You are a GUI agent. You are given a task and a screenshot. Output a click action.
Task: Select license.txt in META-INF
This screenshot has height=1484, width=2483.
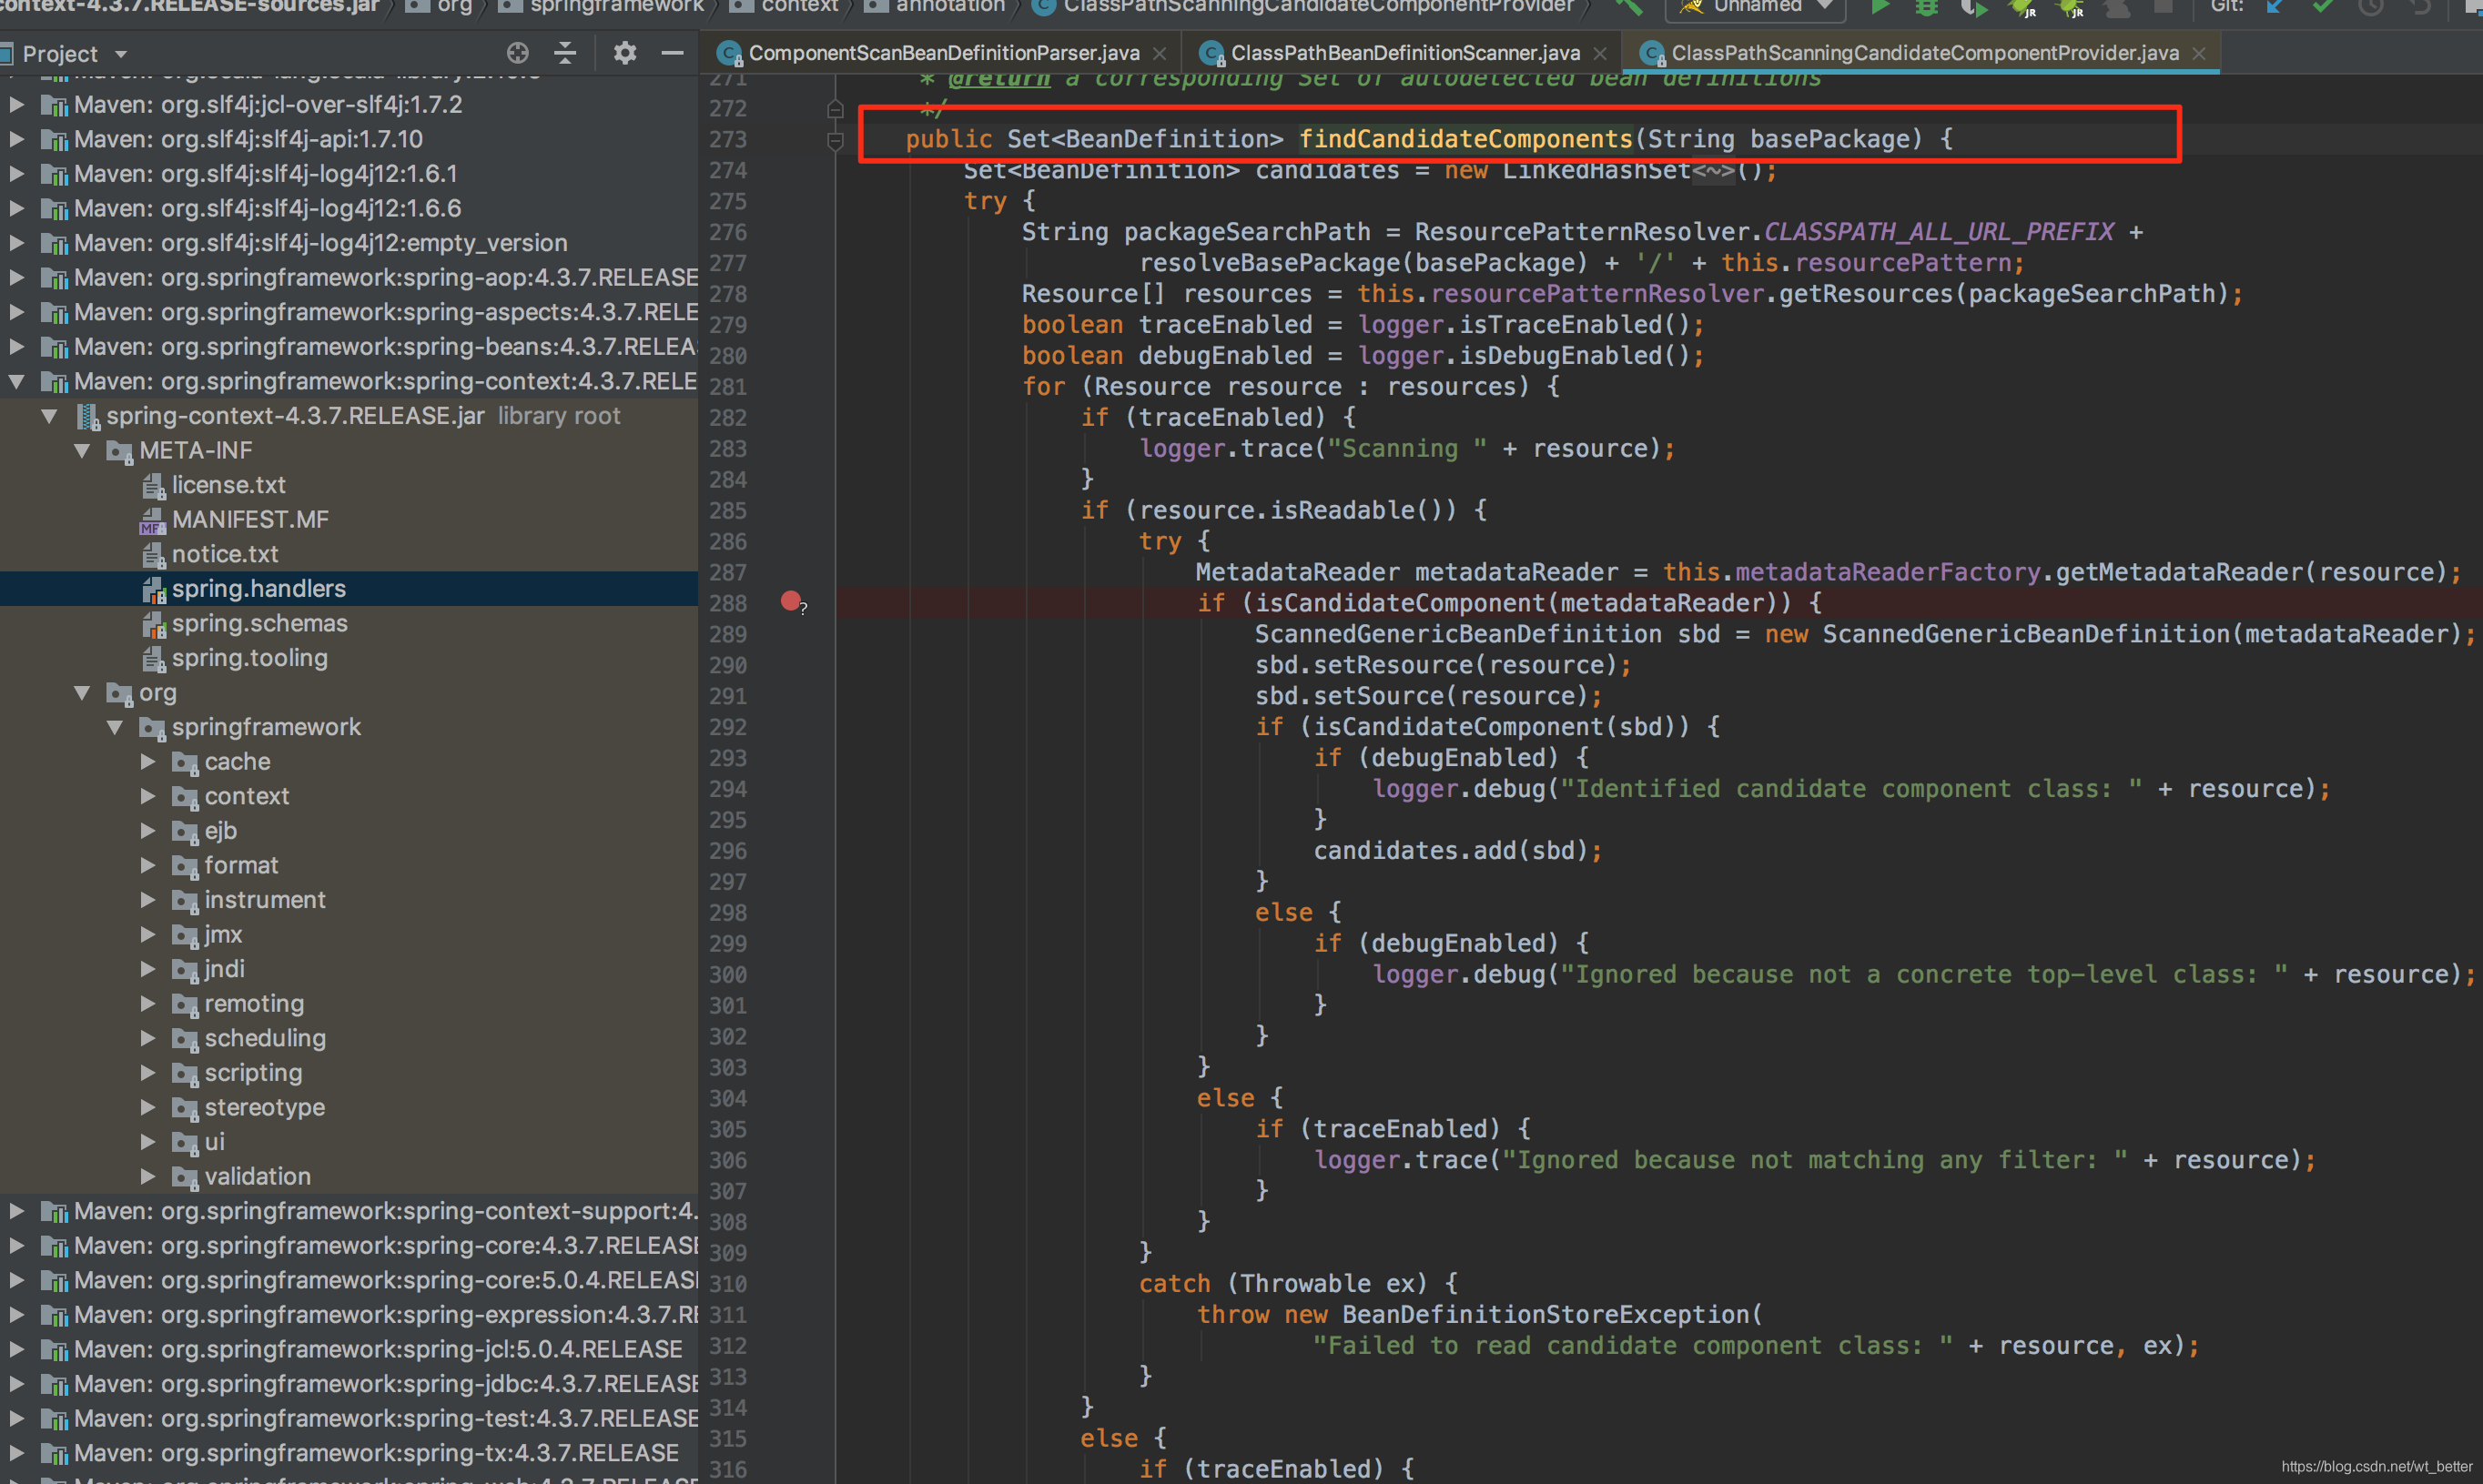[228, 485]
